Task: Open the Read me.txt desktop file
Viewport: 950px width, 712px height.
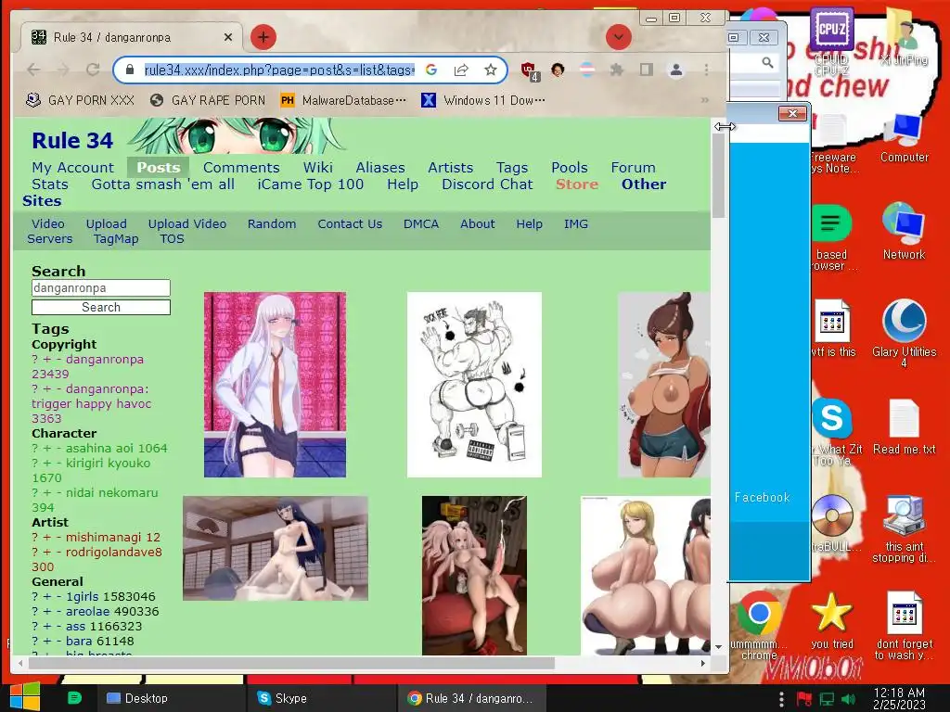Action: [x=904, y=426]
